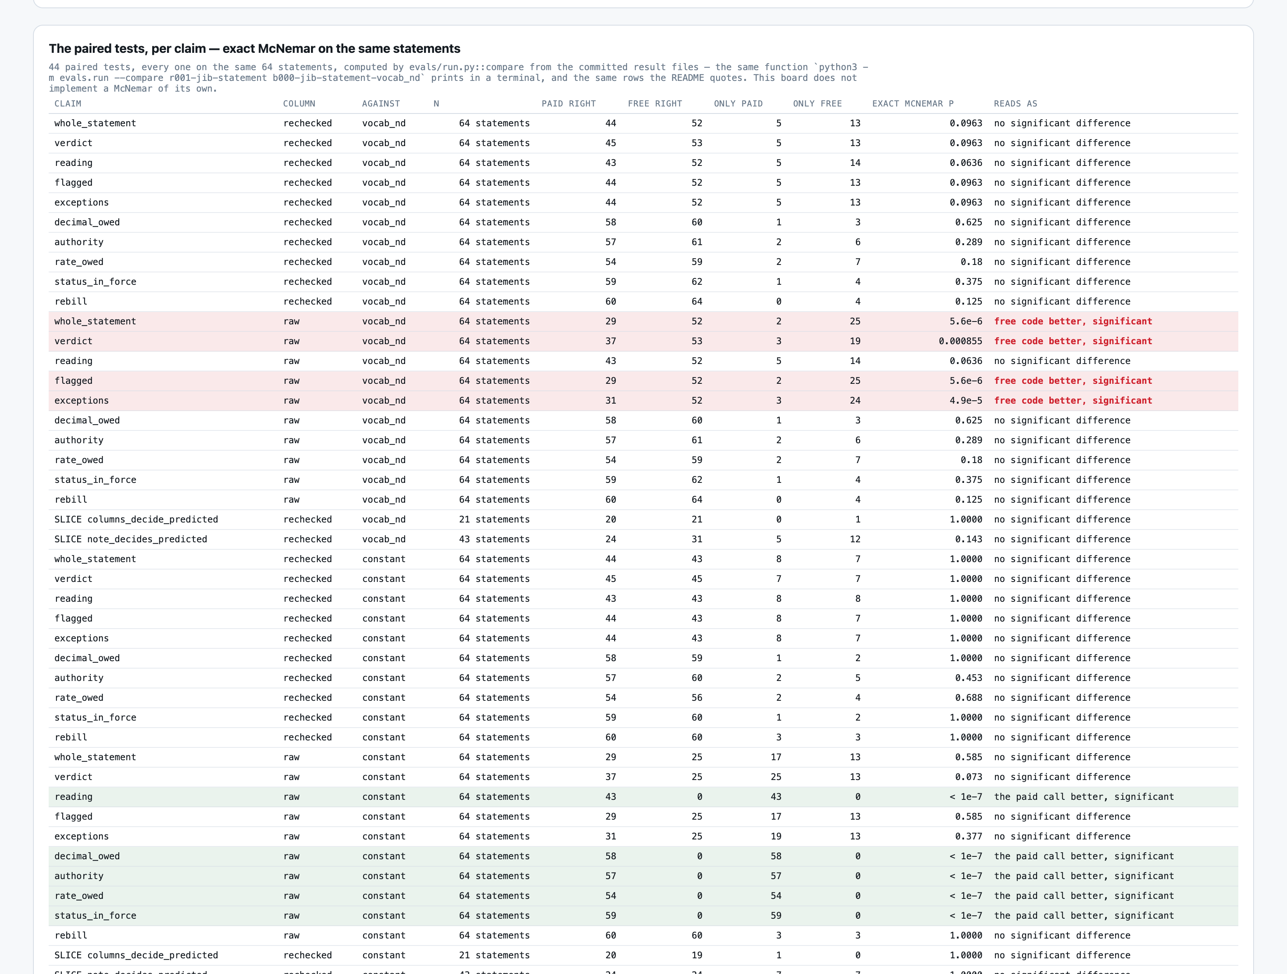This screenshot has height=974, width=1287.
Task: Click the highlighted 'free code better, significant' verdict raw row
Action: pyautogui.click(x=643, y=341)
